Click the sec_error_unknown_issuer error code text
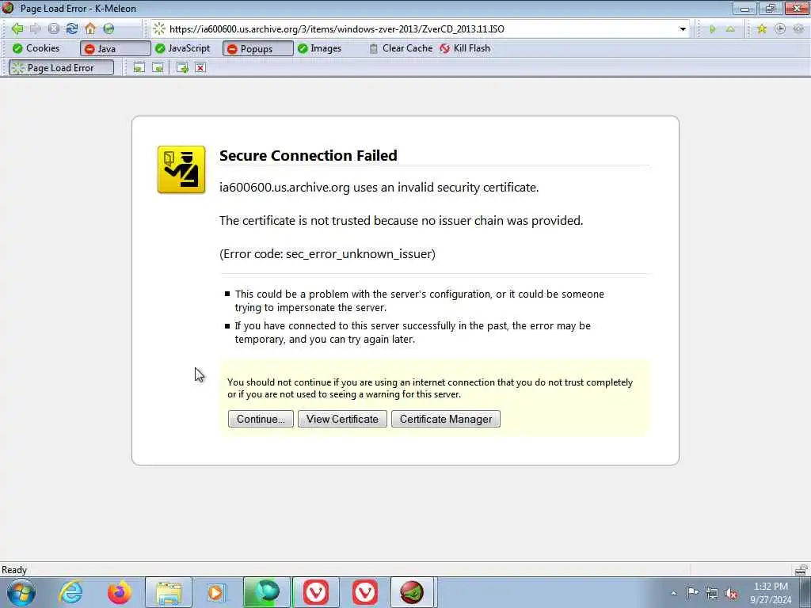811x608 pixels. click(x=327, y=254)
